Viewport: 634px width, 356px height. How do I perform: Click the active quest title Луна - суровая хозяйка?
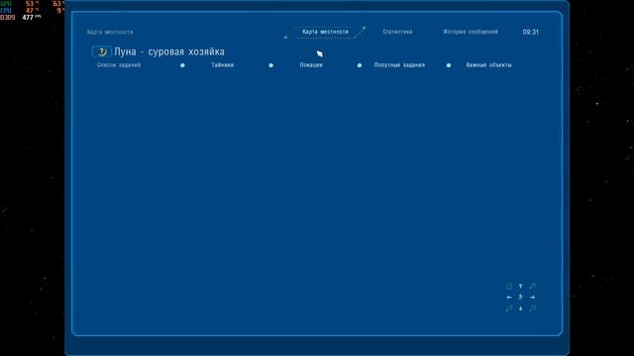pos(169,51)
